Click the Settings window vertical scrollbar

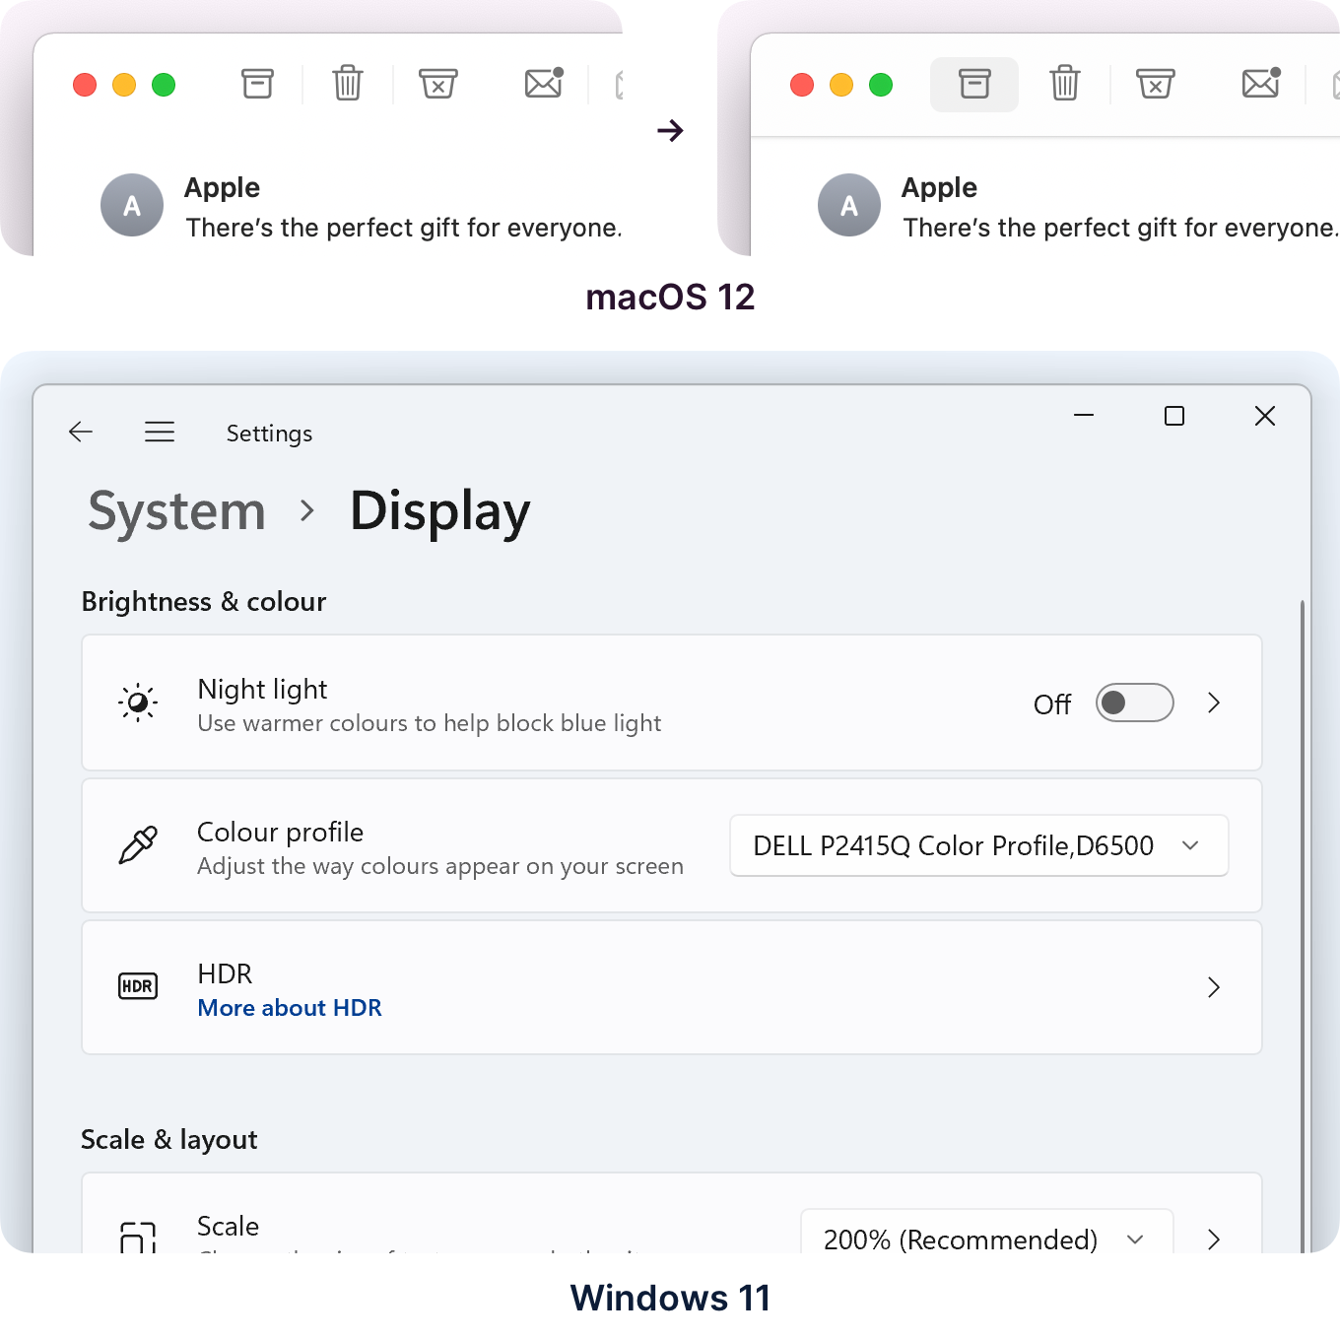1303,926
